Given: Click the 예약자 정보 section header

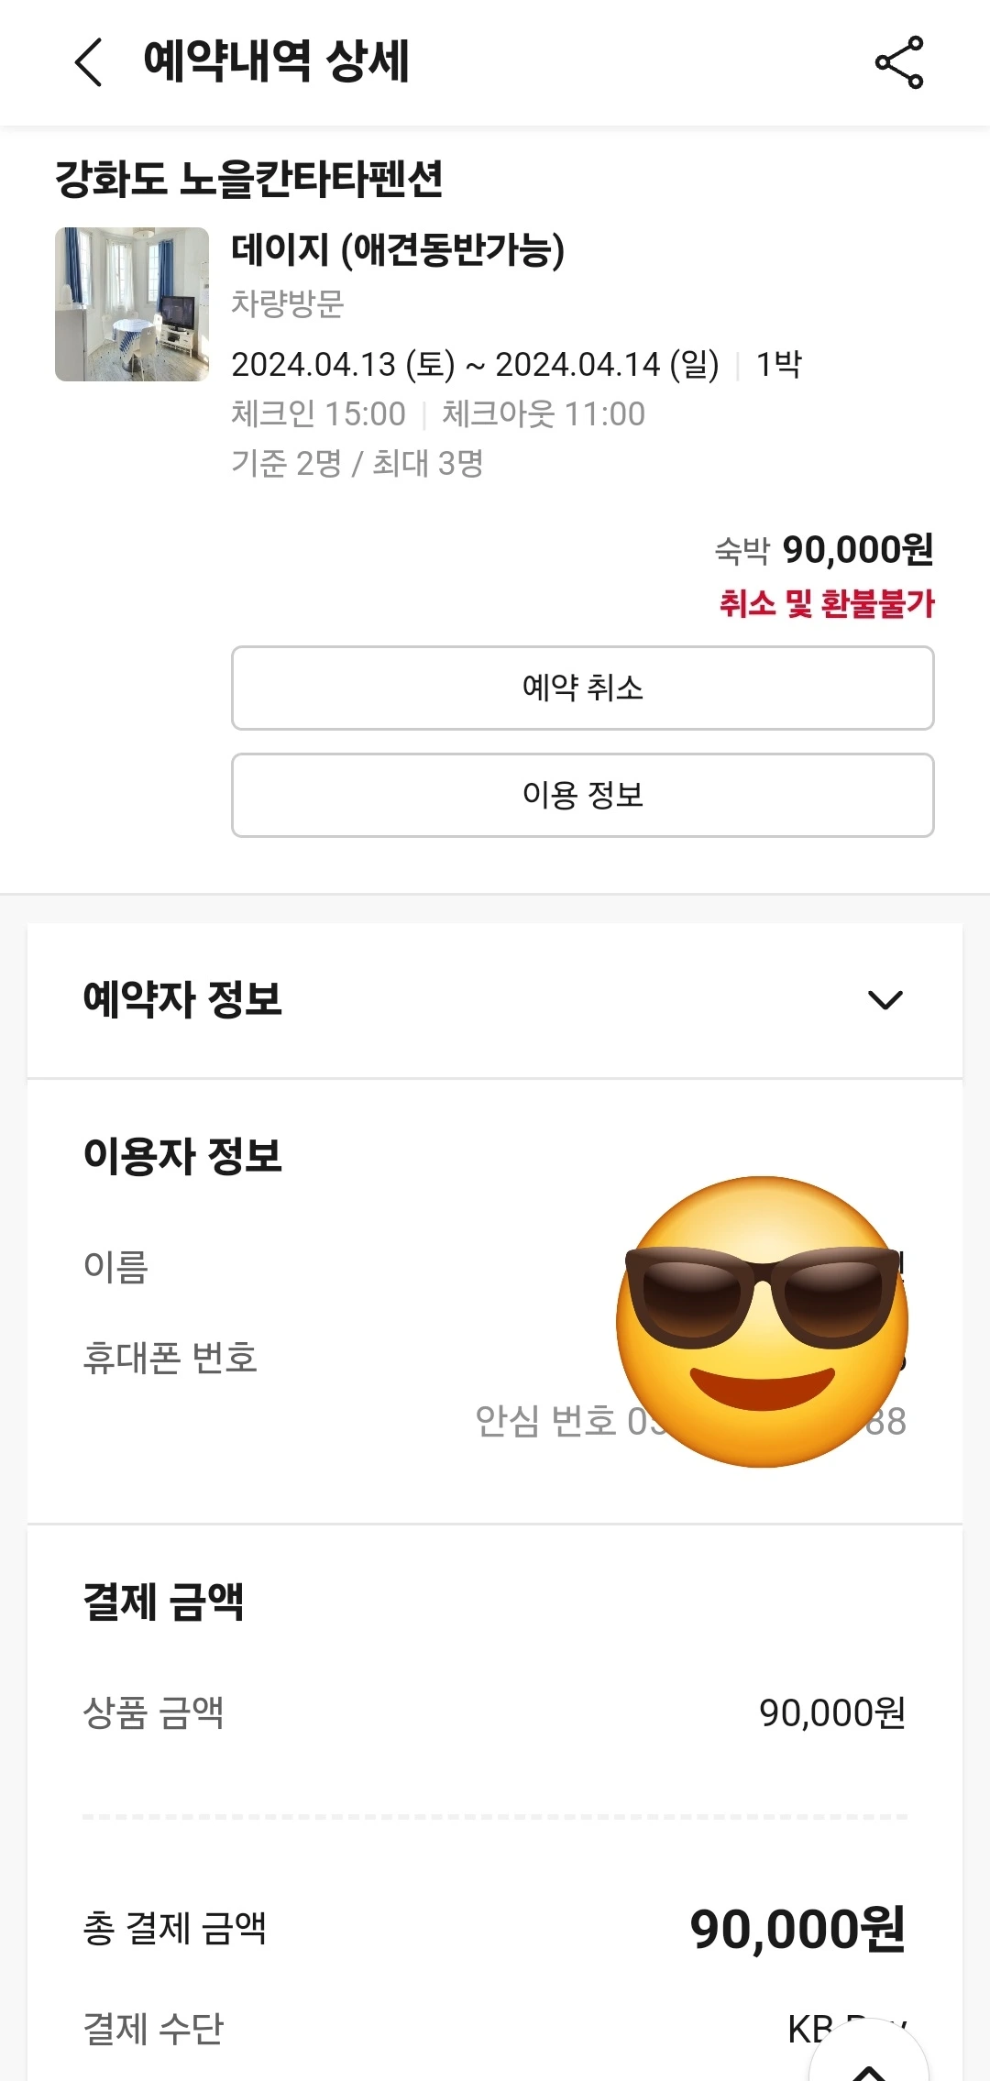Looking at the screenshot, I should (495, 1000).
